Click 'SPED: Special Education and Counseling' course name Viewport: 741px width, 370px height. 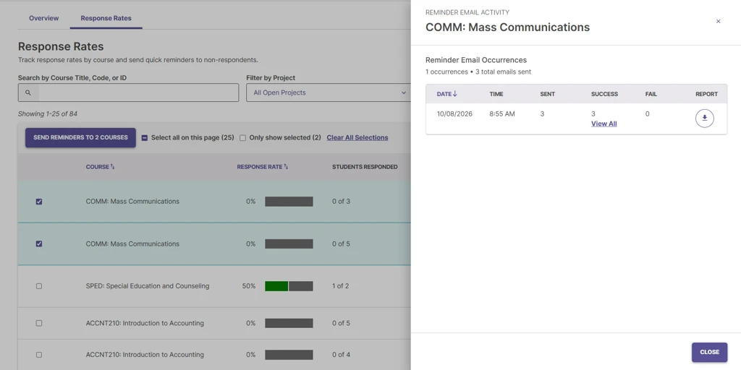point(148,286)
